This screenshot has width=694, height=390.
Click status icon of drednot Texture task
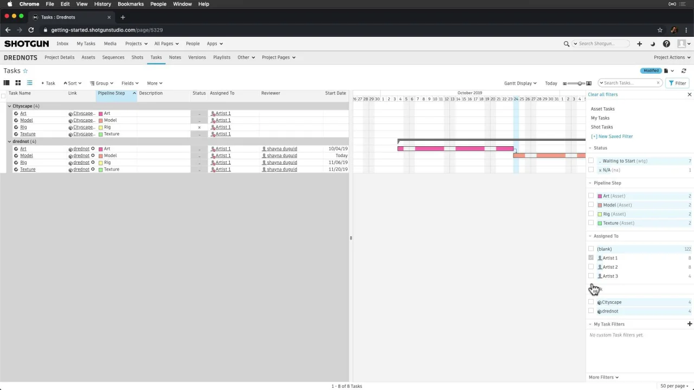tap(199, 170)
